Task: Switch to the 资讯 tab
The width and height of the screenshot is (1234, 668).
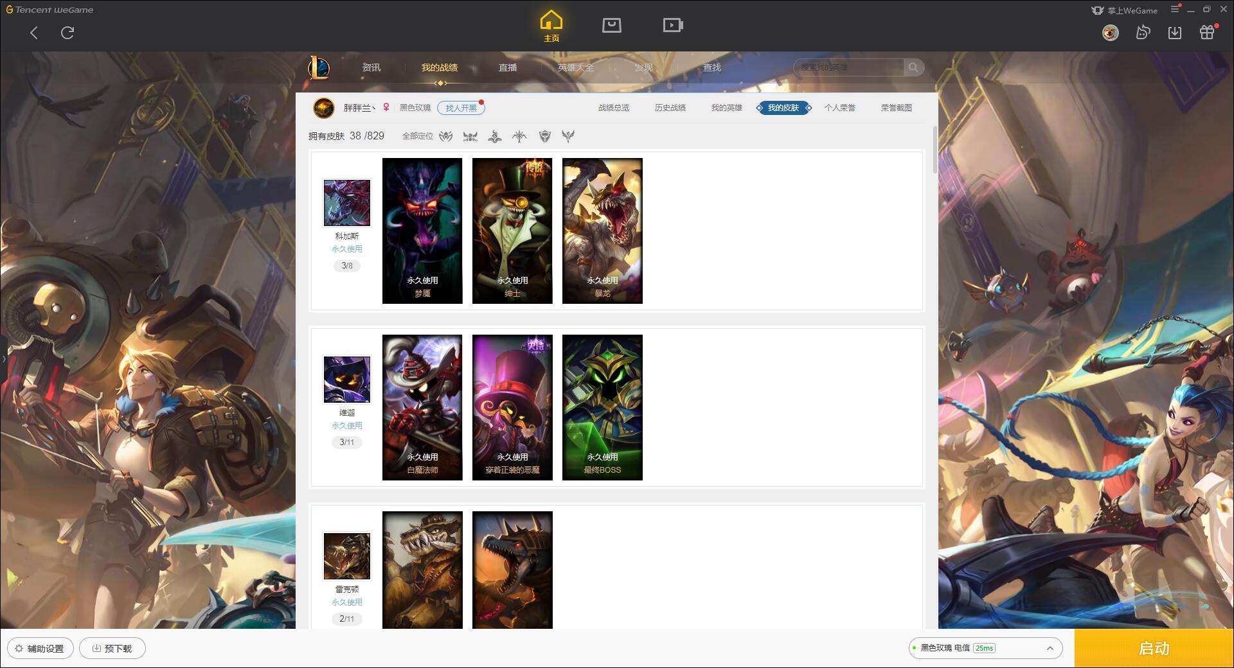Action: pos(371,67)
